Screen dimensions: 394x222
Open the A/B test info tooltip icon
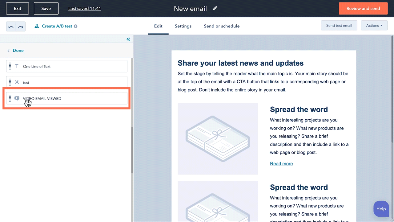coord(75,26)
